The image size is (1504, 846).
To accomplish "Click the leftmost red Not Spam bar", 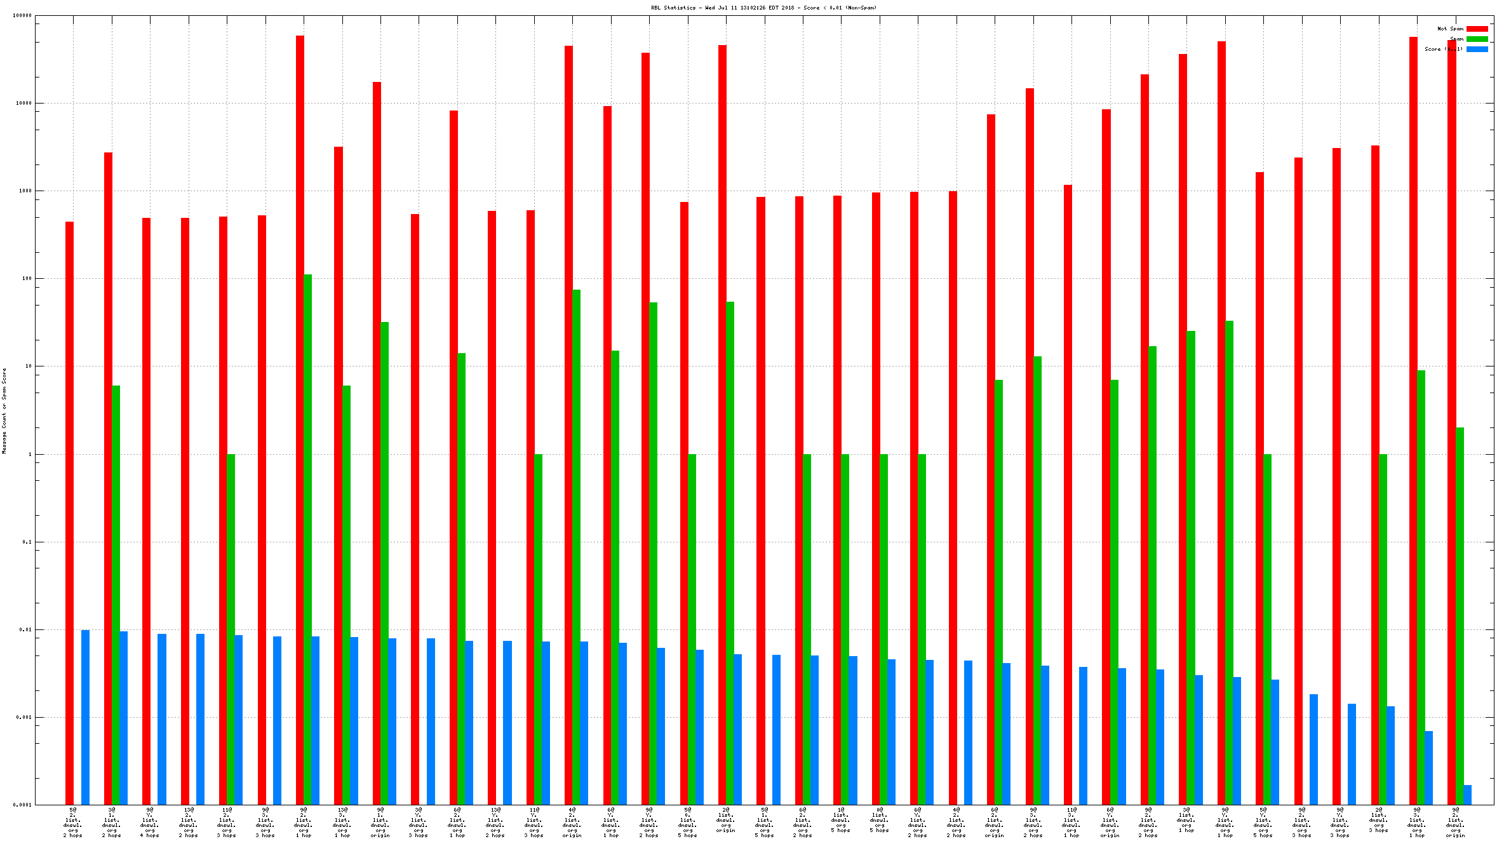I will click(x=69, y=513).
